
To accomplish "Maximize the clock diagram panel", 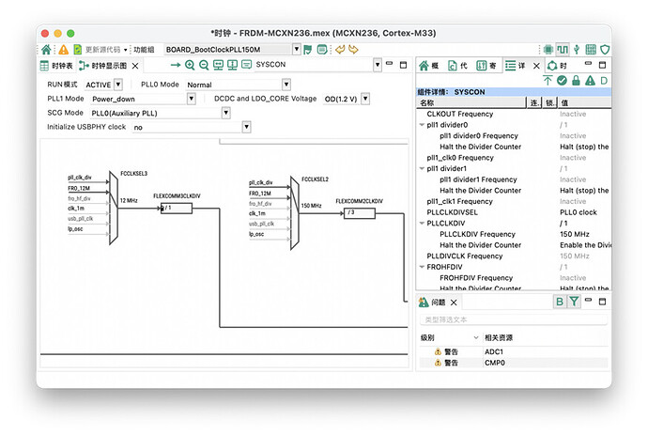I will (x=403, y=65).
